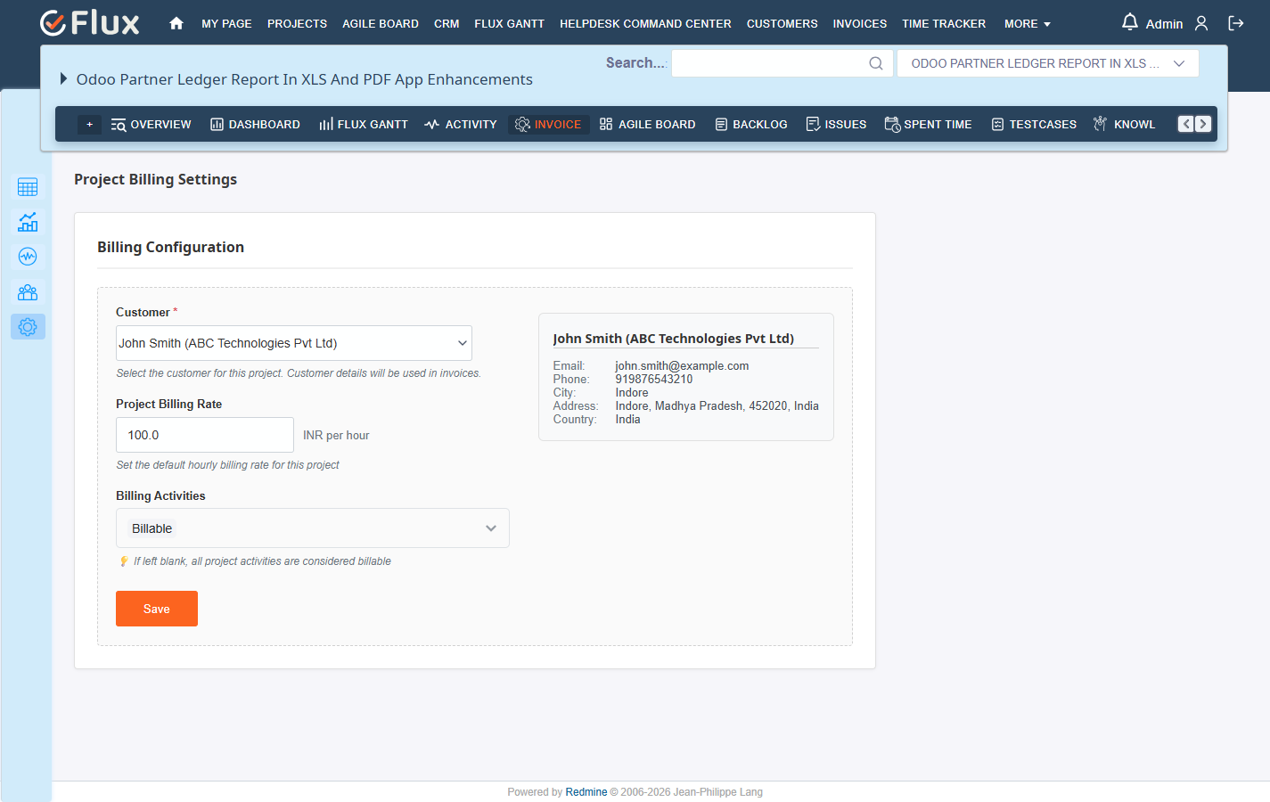Click the customer card name heading
Viewport: 1270px width, 802px height.
pos(673,339)
